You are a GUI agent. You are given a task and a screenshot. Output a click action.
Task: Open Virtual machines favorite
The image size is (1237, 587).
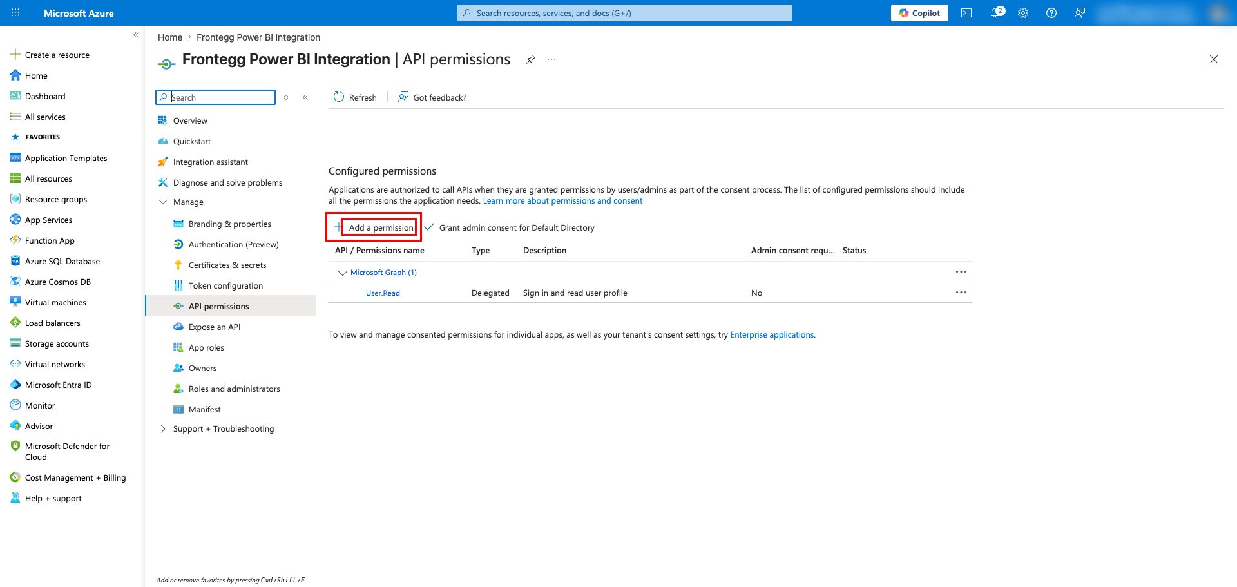[x=55, y=302]
